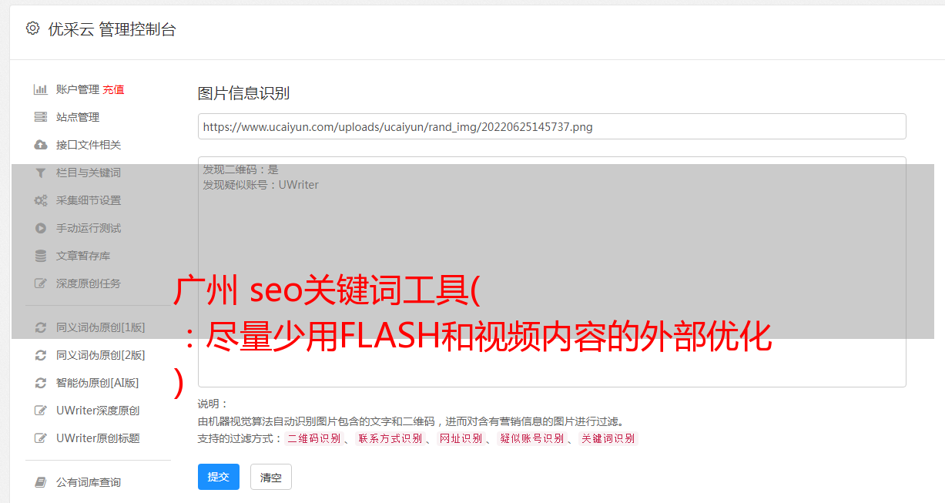Click the 关键词识别 filter tag
The height and width of the screenshot is (503, 945).
608,438
